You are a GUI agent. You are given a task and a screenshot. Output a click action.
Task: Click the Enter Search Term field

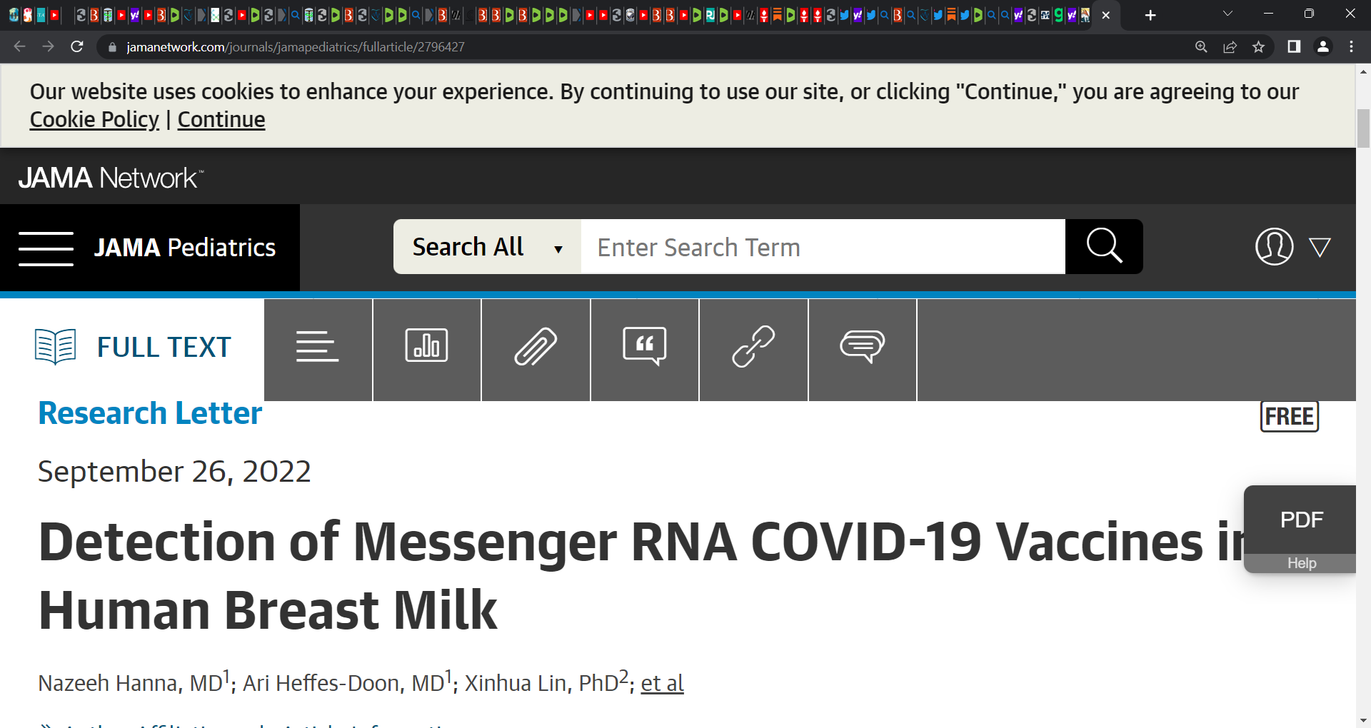pos(823,247)
